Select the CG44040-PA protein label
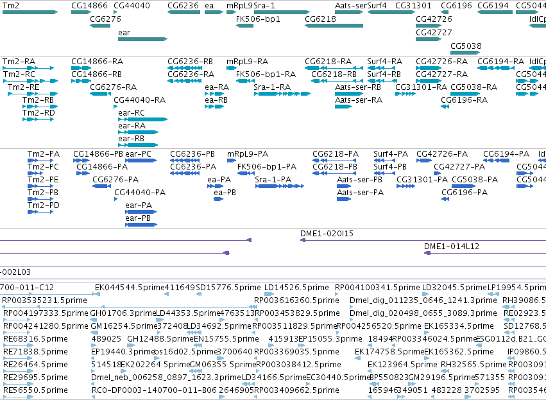 coord(140,193)
